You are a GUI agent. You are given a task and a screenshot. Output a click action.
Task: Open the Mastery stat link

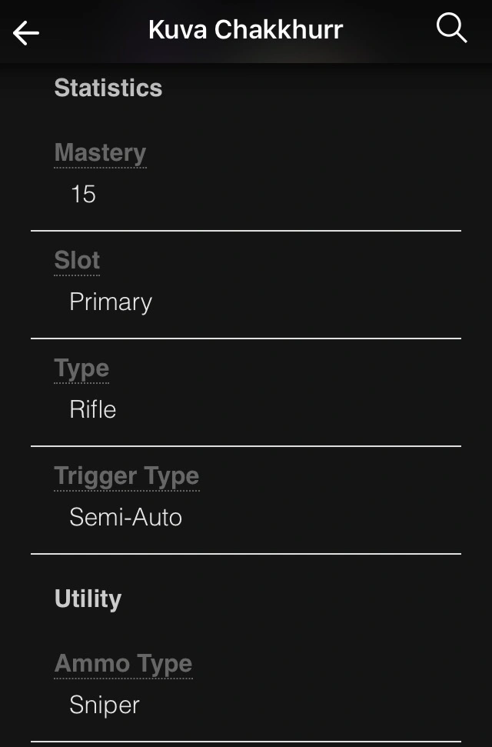point(100,153)
